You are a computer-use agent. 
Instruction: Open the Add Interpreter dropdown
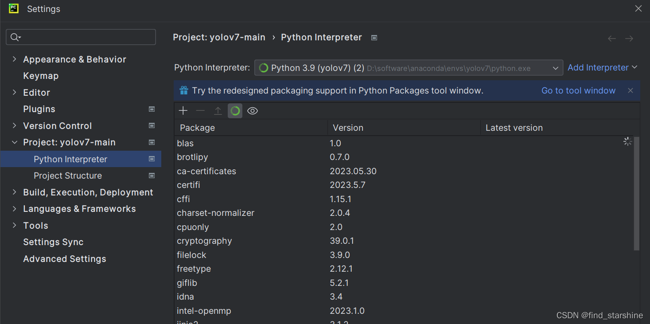(602, 67)
